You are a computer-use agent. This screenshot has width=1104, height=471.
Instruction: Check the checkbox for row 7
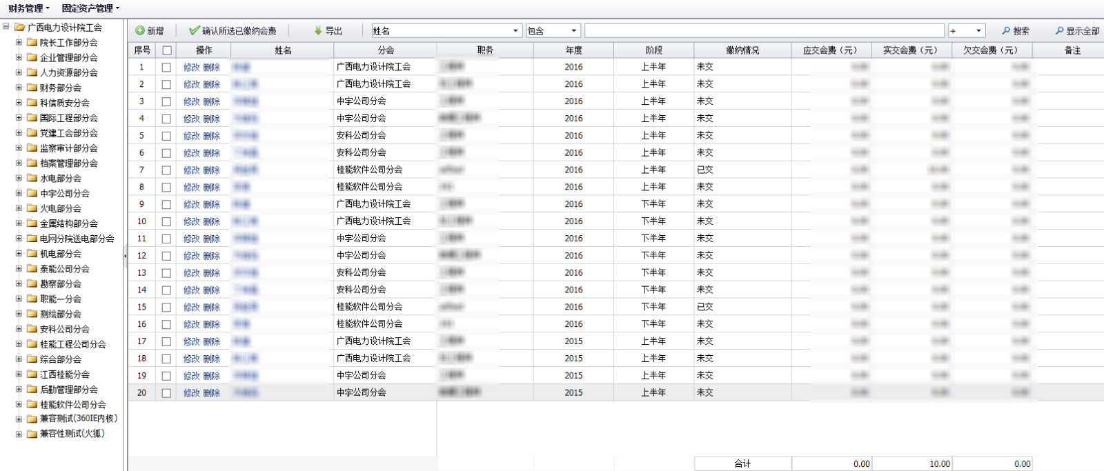(166, 170)
